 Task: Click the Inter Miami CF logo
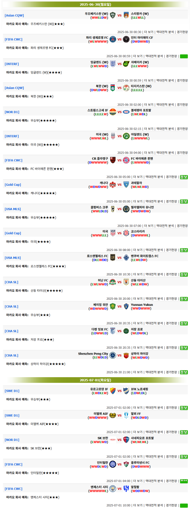point(126,39)
